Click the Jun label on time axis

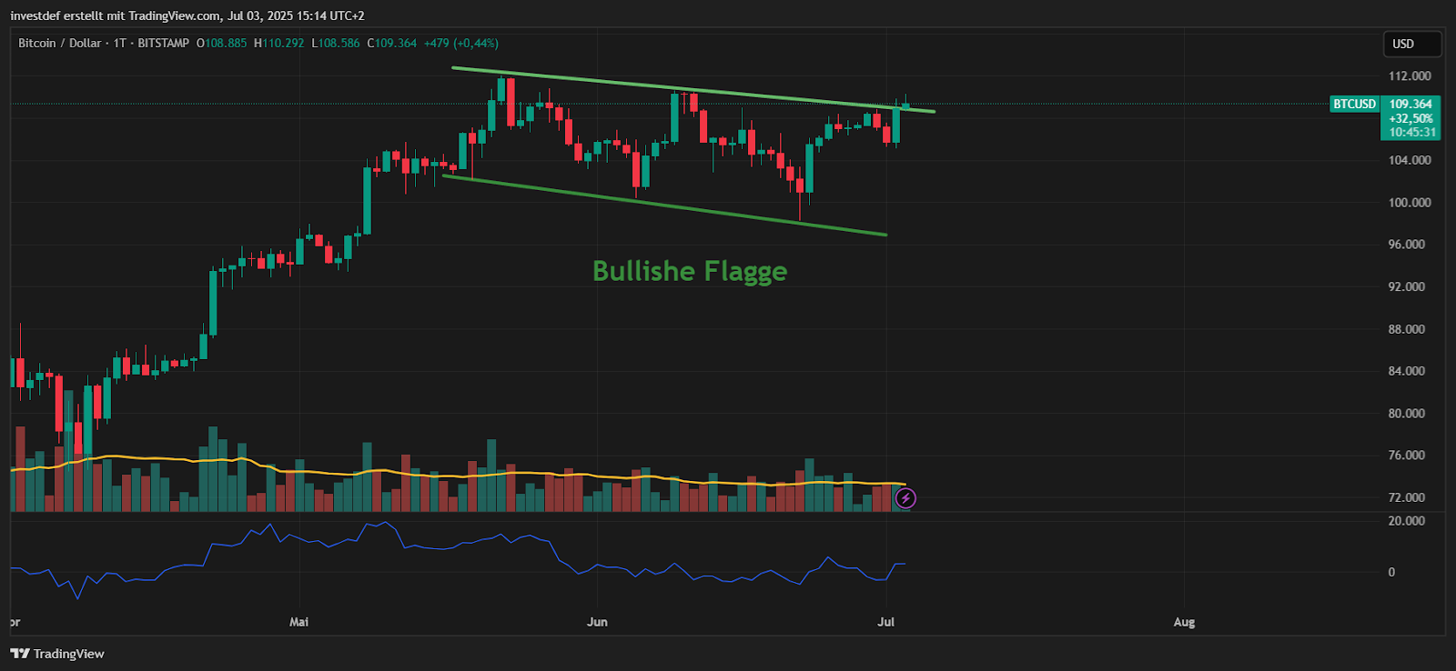pos(597,622)
